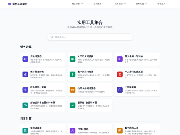
Task: Open the 编码加密 navigation menu
Action: (x=142, y=4)
